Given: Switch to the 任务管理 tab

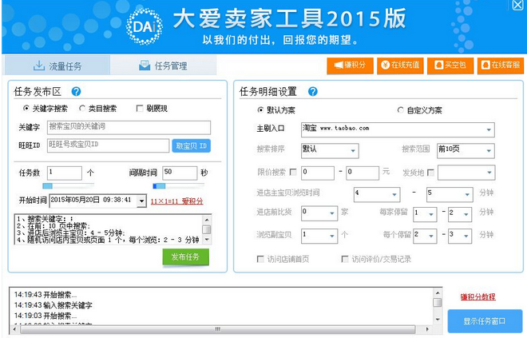Looking at the screenshot, I should tap(162, 66).
